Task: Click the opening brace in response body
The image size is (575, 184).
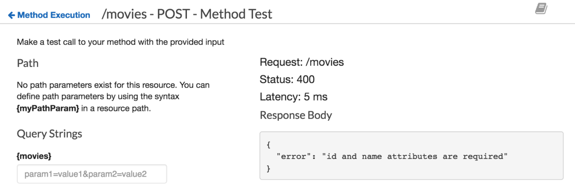Action: [269, 145]
